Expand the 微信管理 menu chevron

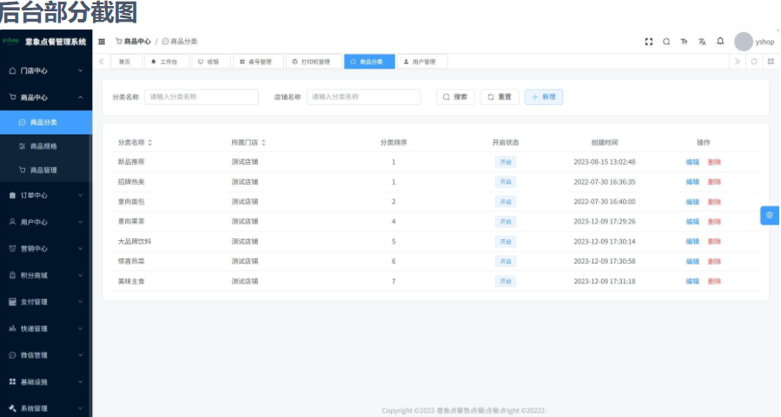pos(80,355)
